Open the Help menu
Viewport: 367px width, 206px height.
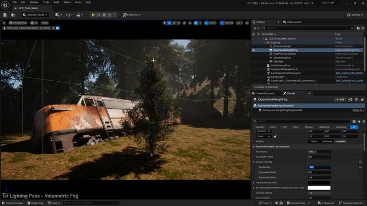(88, 2)
